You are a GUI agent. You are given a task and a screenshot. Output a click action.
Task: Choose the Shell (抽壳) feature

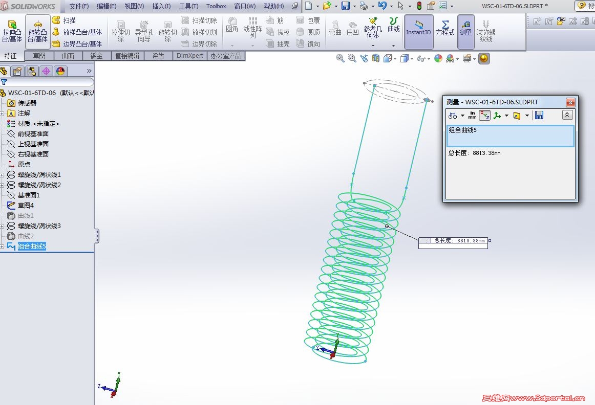click(x=278, y=44)
